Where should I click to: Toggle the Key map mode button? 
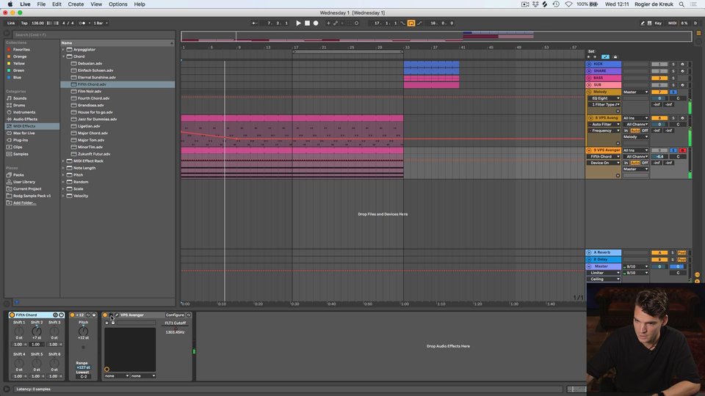[x=658, y=23]
